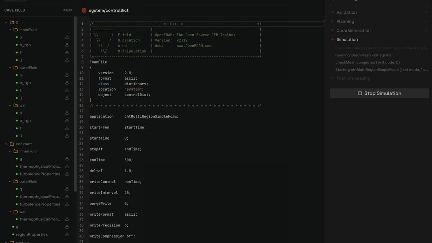Click the case files panel scrollbar

[75, 104]
